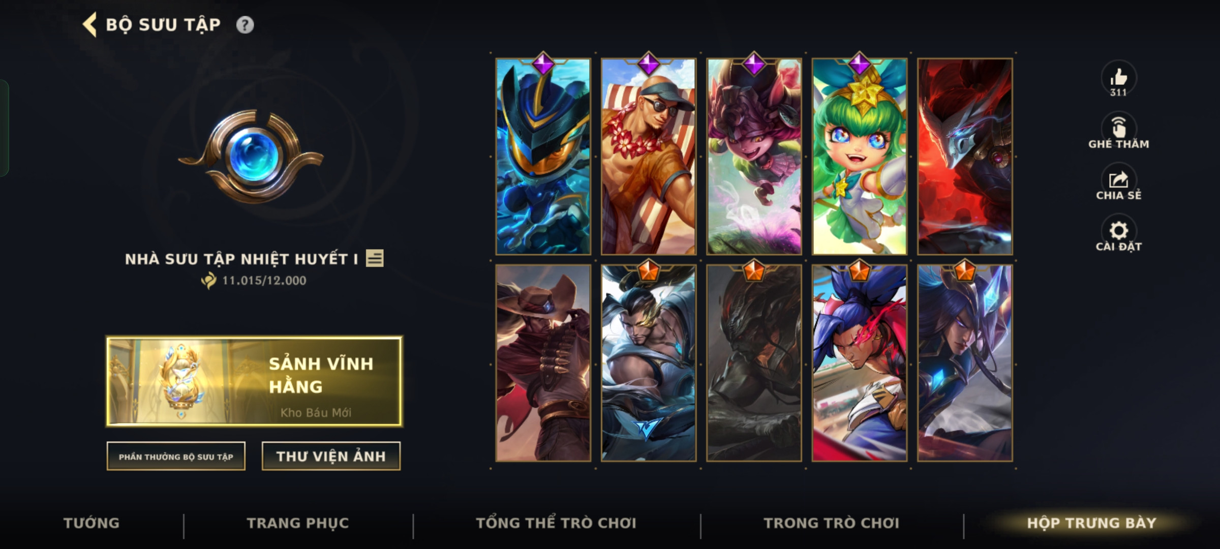Open the Trong Trò Chơi tab
1220x549 pixels.
point(832,523)
